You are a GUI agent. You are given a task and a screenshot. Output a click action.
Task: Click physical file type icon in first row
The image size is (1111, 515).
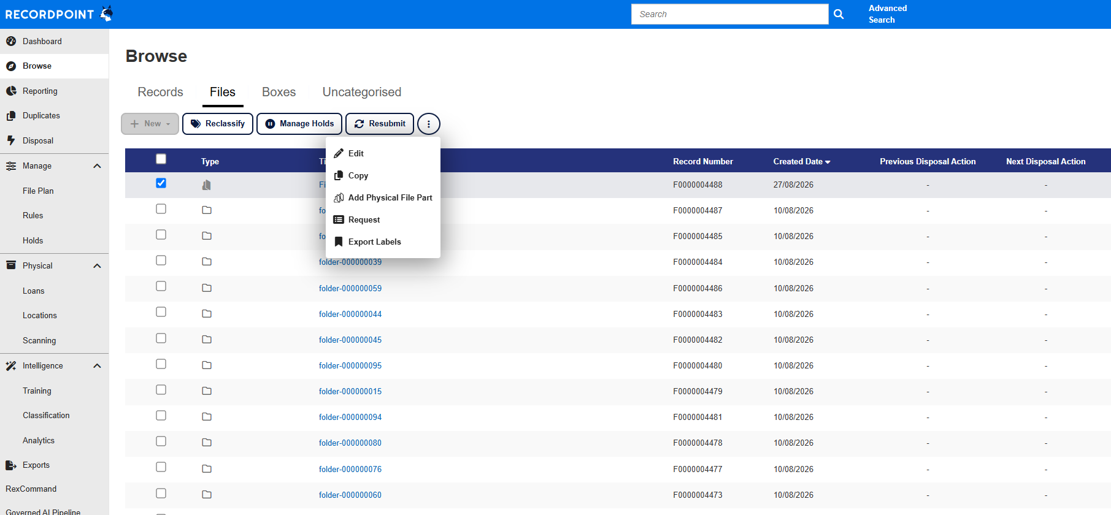point(207,185)
